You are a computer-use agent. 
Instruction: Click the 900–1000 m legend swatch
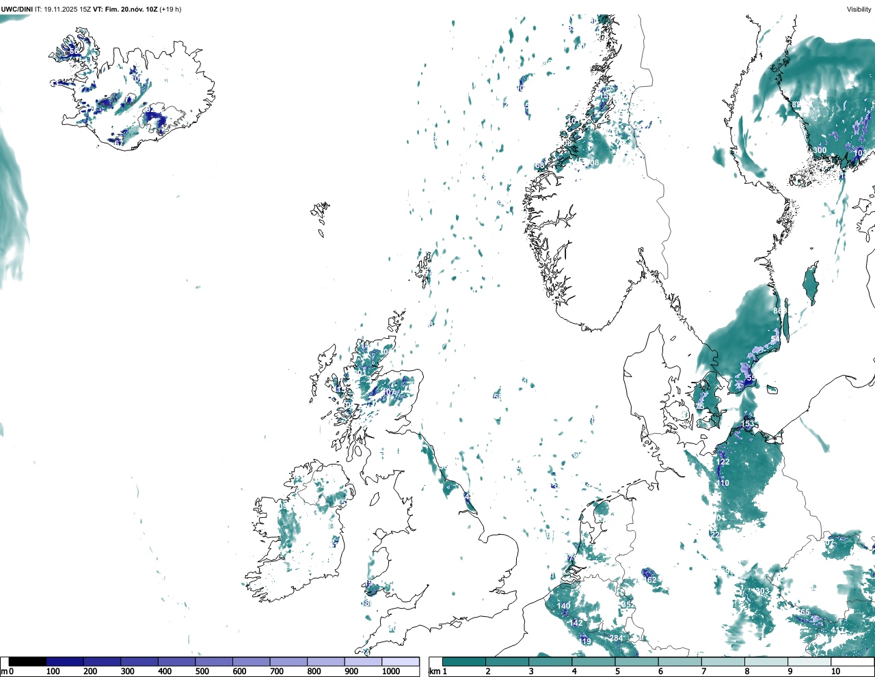coord(363,662)
